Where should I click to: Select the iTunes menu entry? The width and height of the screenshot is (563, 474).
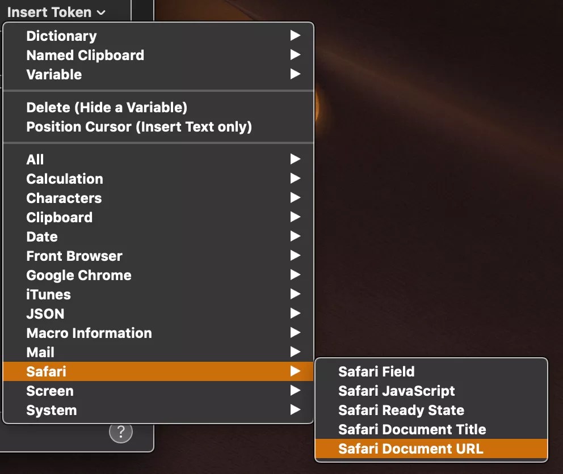pyautogui.click(x=48, y=294)
